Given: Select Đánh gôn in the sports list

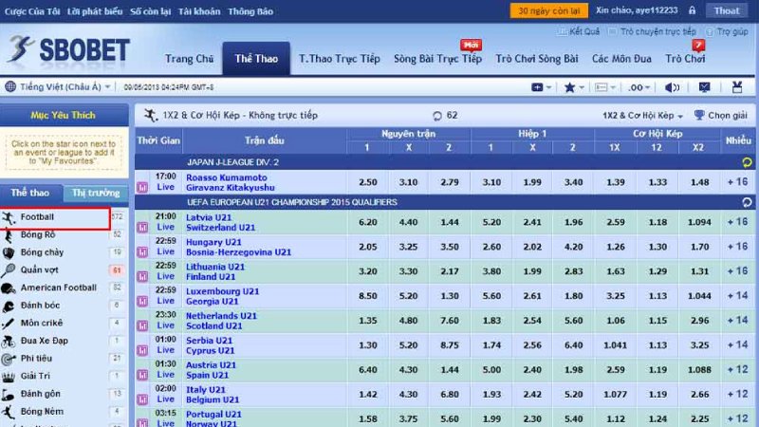Looking at the screenshot, I should [x=41, y=394].
